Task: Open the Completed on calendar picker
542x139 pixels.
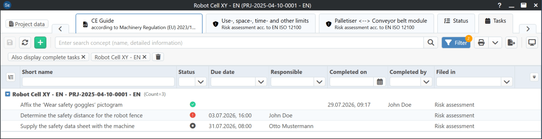Action: click(380, 82)
